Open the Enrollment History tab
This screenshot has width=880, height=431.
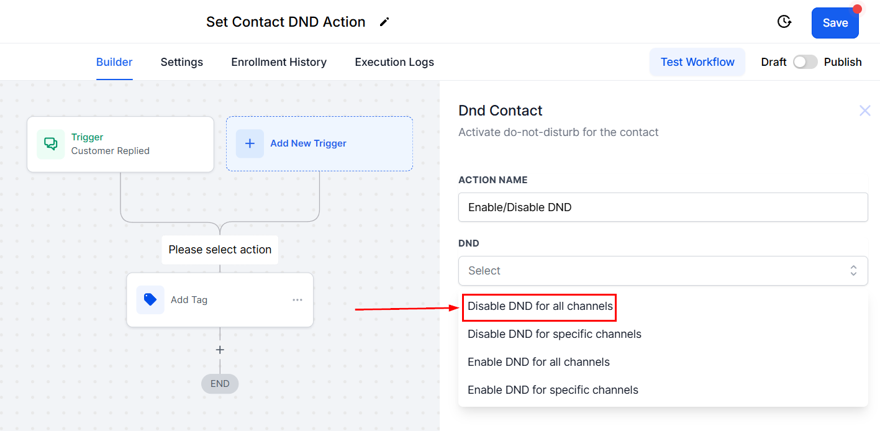pyautogui.click(x=279, y=62)
